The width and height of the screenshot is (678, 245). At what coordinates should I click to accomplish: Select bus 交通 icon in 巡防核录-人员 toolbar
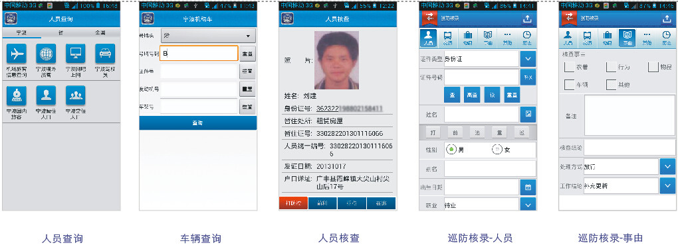click(449, 38)
